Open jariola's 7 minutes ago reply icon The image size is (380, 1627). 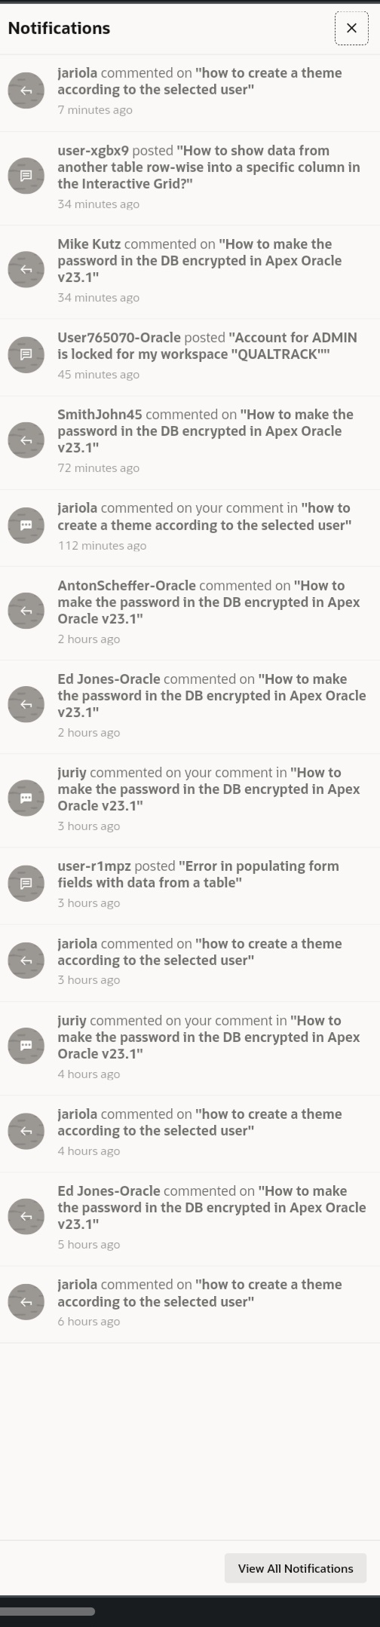[x=26, y=90]
